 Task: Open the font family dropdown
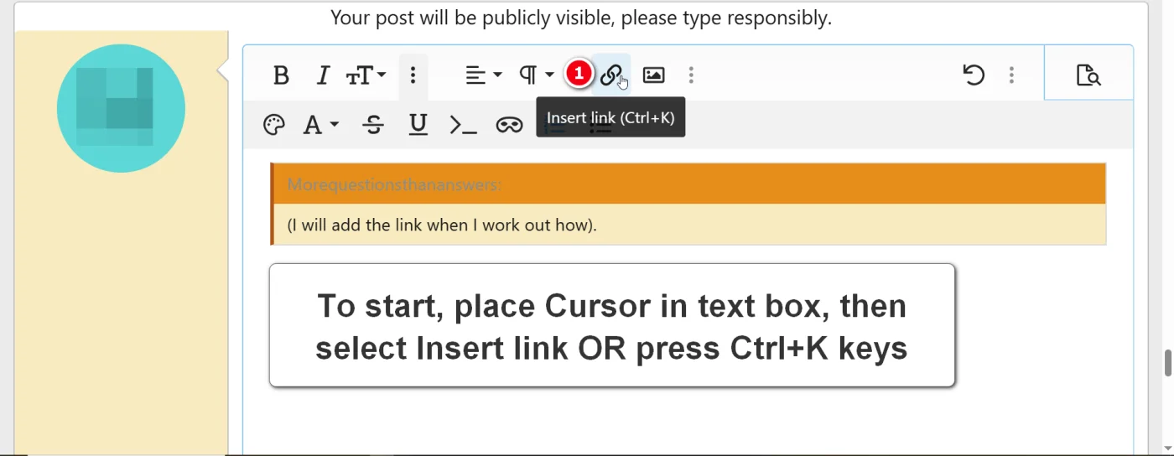click(x=320, y=125)
